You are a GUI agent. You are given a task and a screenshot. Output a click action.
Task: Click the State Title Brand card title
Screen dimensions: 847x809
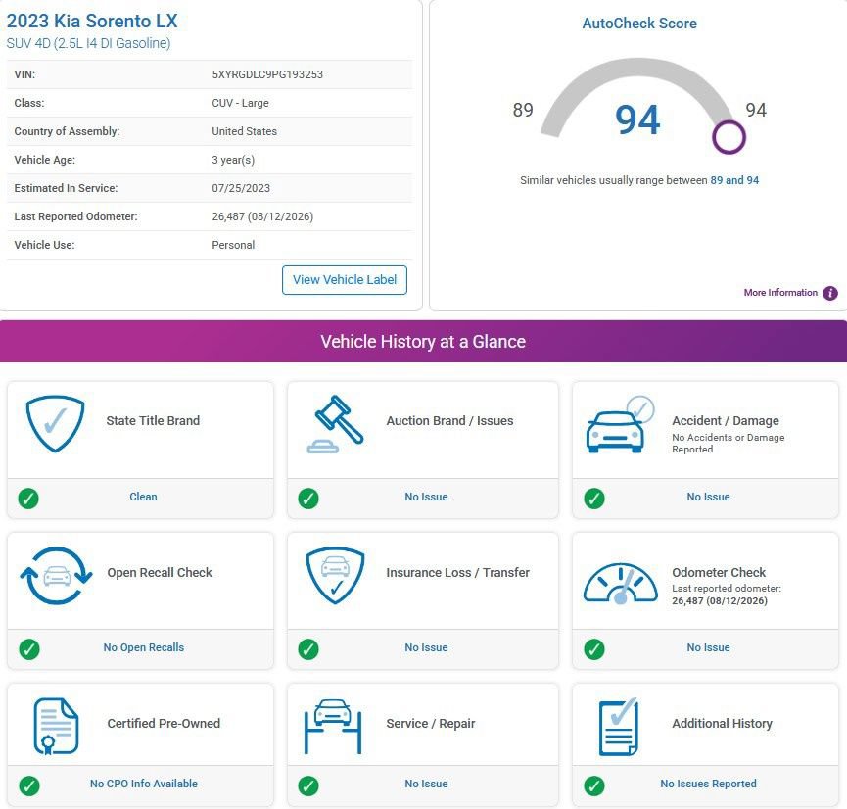pyautogui.click(x=153, y=420)
